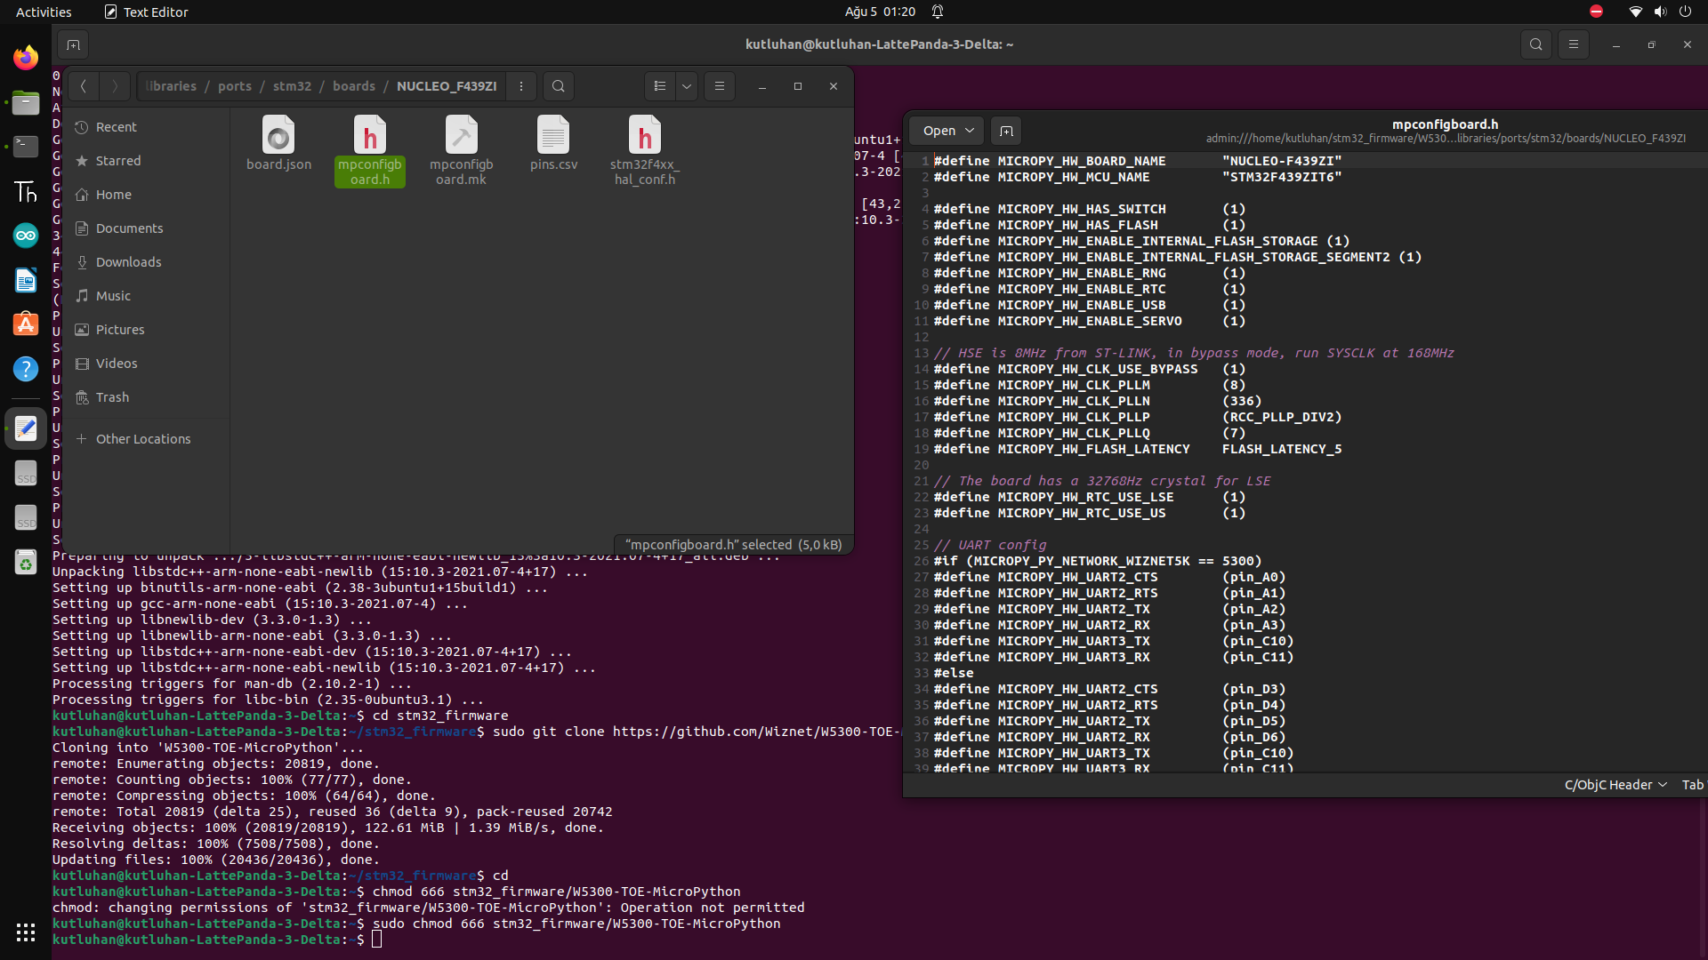Open Other Locations in the sidebar
This screenshot has height=960, width=1708.
click(x=142, y=438)
